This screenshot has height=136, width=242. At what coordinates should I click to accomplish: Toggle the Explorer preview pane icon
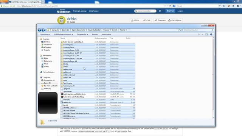pyautogui.click(x=206, y=34)
